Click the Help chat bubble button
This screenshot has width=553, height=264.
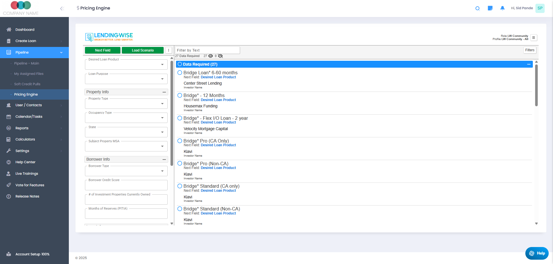537,253
